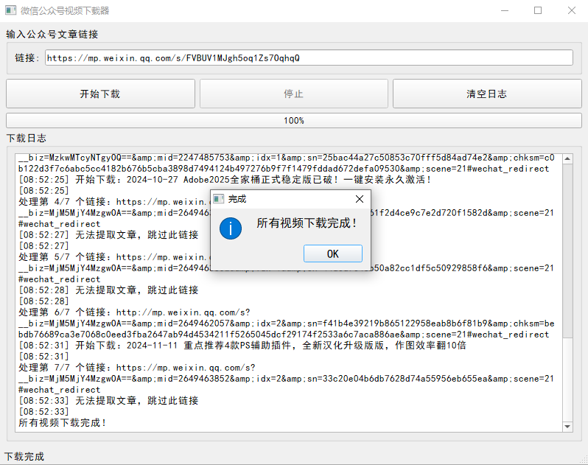The height and width of the screenshot is (465, 588).
Task: Click the 停止 button
Action: point(293,94)
